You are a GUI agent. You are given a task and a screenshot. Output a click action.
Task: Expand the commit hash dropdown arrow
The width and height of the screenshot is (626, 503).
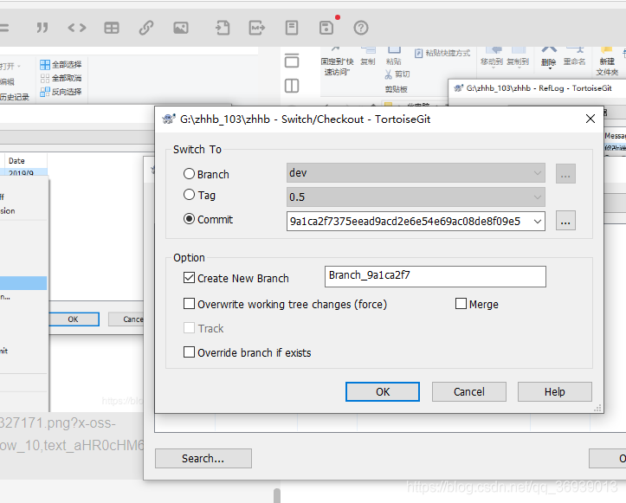coord(538,221)
